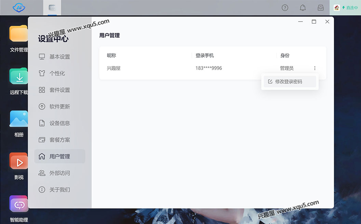Click the 直连中 connection status

(350, 8)
